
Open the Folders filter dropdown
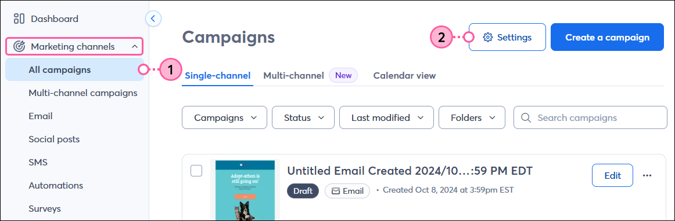(472, 117)
